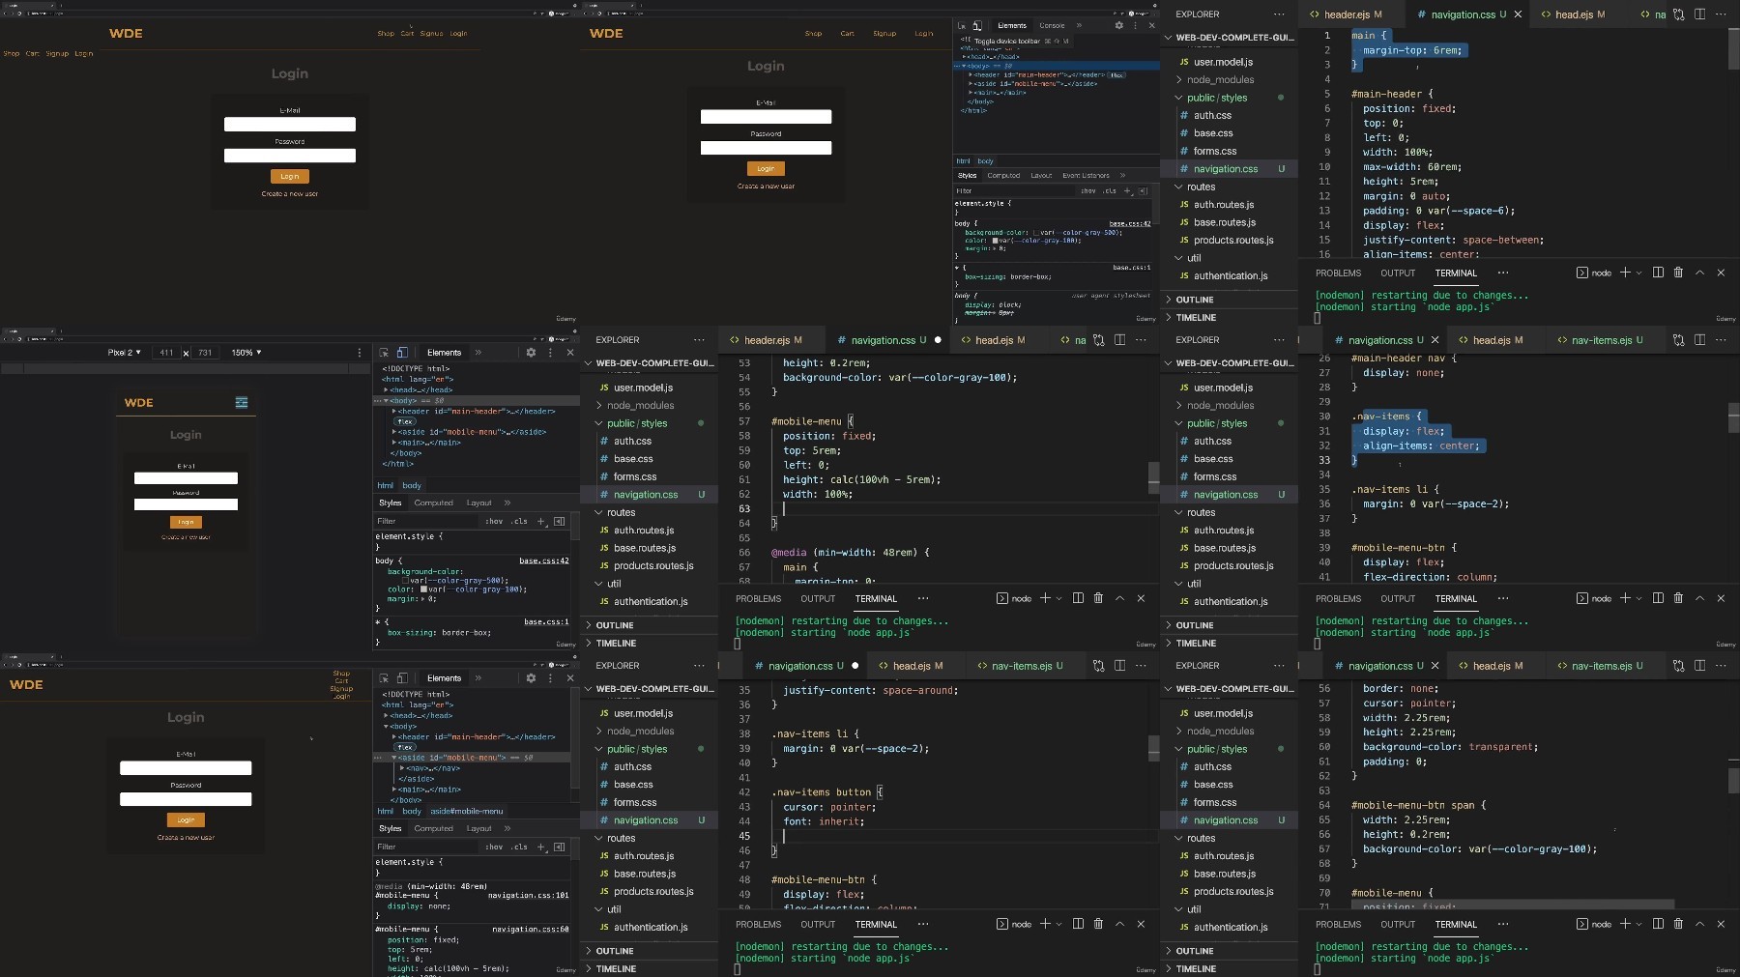The image size is (1740, 977).
Task: Click the Signup nav link in the browser with the Console tab
Action: click(884, 34)
